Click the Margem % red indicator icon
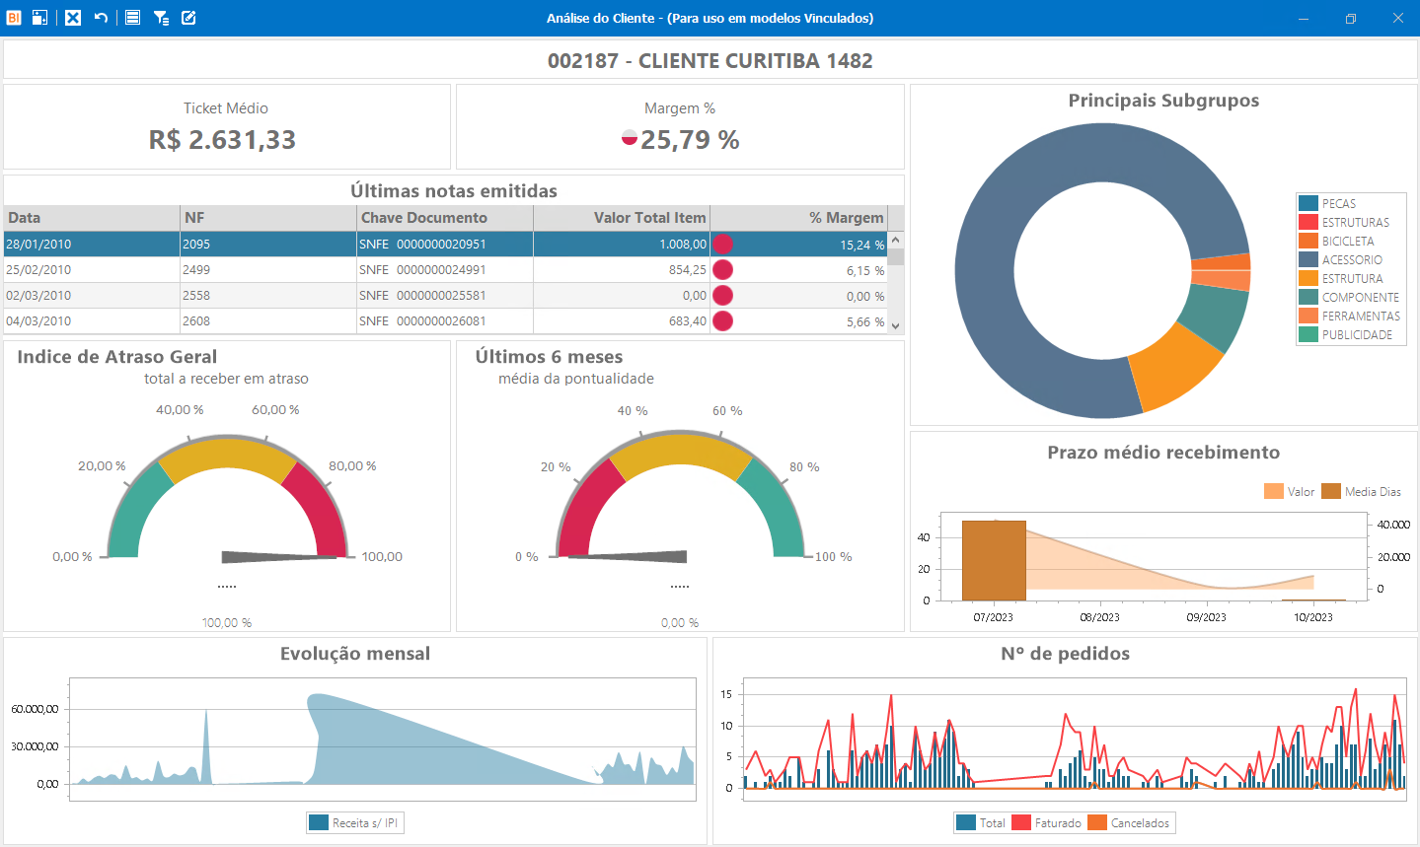Screen dimensions: 1420x847 [x=629, y=138]
